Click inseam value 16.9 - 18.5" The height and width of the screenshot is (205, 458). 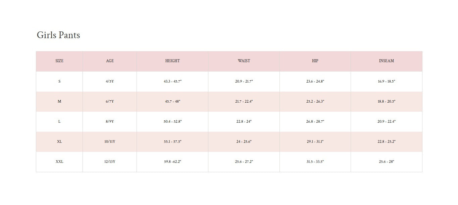tap(387, 81)
